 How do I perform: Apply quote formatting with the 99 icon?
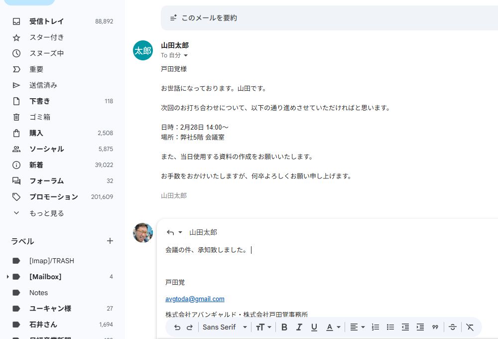(x=435, y=327)
